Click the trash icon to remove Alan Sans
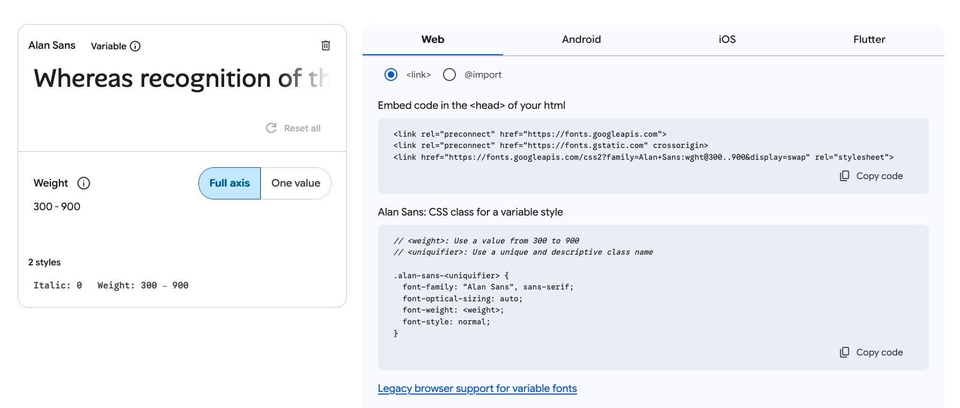The height and width of the screenshot is (408, 960). pos(326,46)
